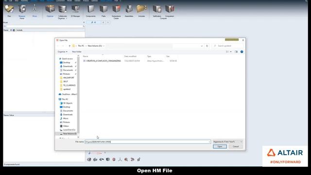Click the Assemblies icon in the ribbon
Viewport: 311px width, 175px height.
point(129,9)
